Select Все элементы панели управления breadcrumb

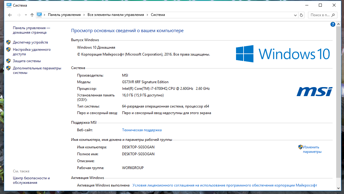click(115, 15)
